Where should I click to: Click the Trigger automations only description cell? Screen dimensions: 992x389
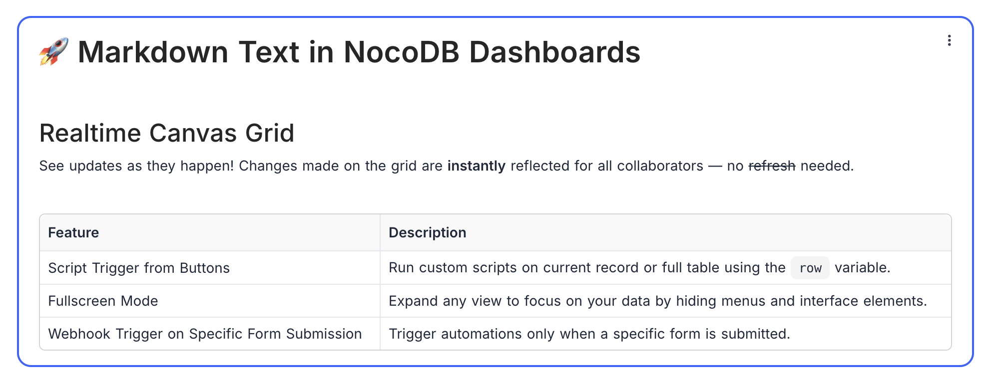589,334
